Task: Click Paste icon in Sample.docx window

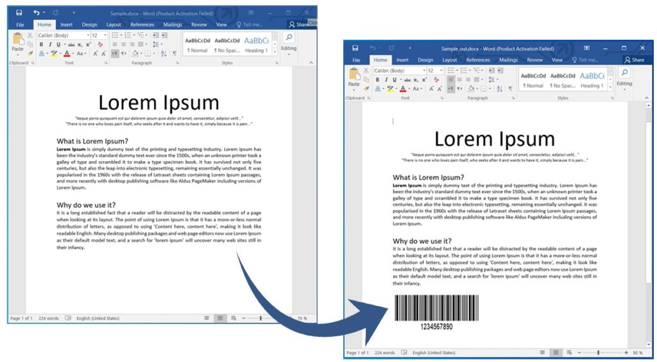Action: coord(17,42)
